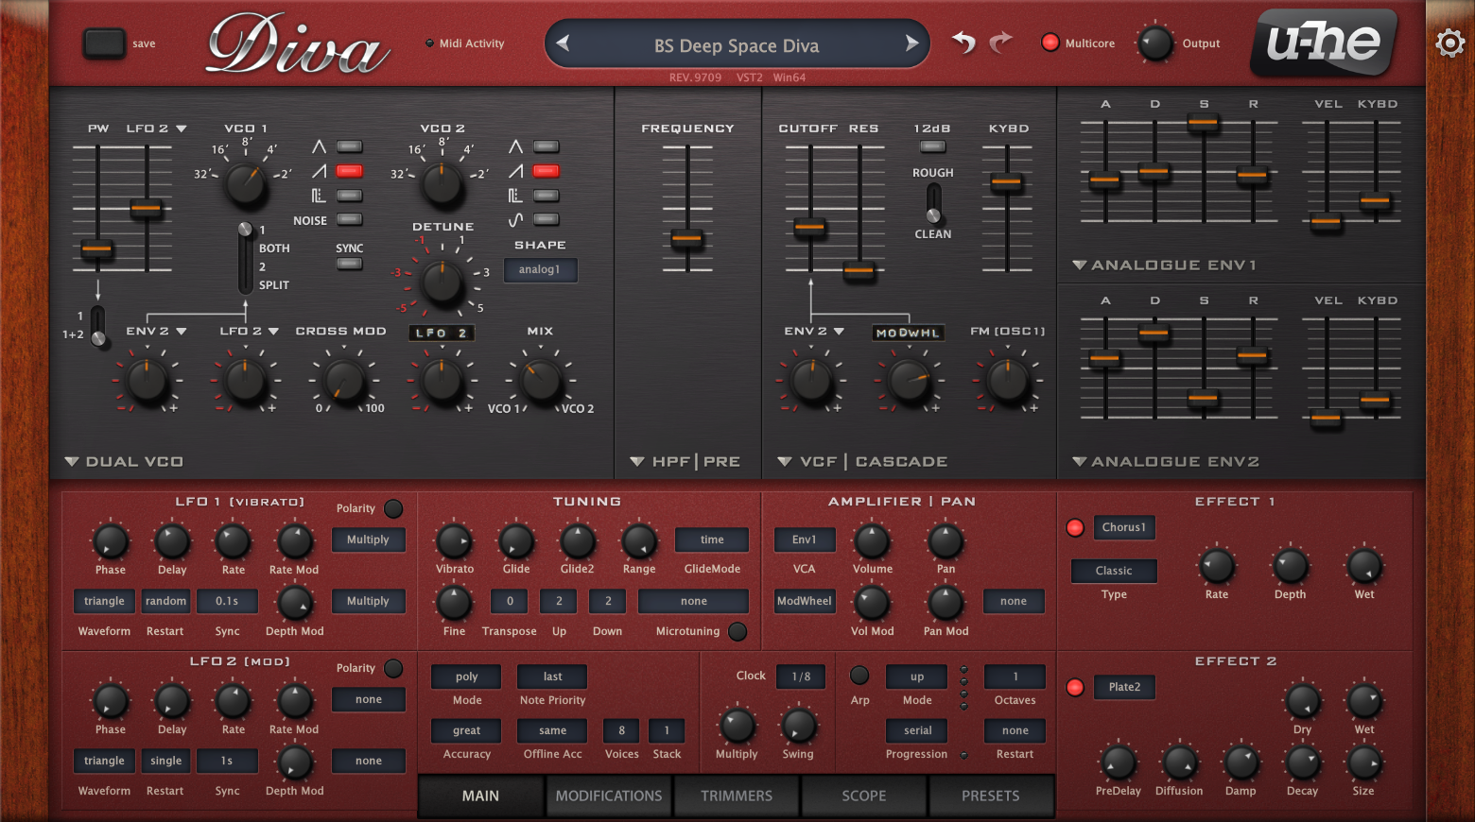The width and height of the screenshot is (1475, 822).
Task: Click the Diva logo
Action: coord(299,44)
